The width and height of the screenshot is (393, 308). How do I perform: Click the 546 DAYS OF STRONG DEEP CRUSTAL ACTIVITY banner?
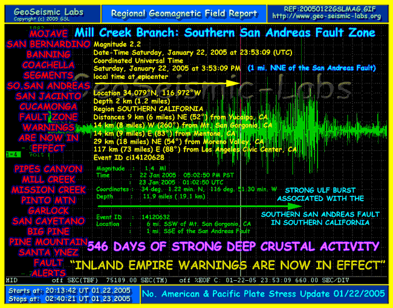point(233,246)
